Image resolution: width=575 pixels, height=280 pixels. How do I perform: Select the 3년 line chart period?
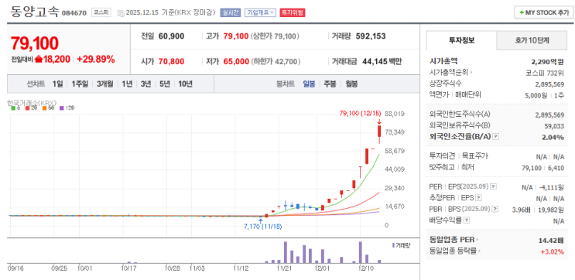pyautogui.click(x=145, y=84)
